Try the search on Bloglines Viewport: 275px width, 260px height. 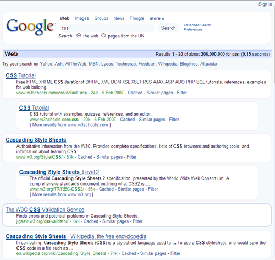tap(189, 64)
